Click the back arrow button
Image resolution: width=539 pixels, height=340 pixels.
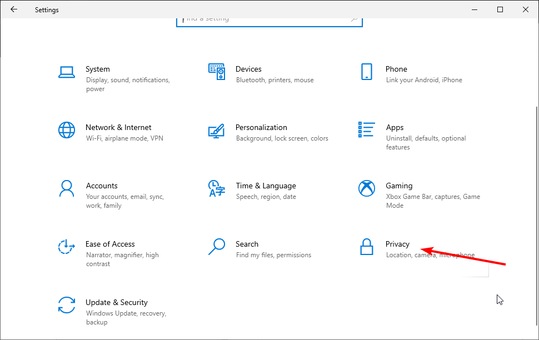pos(14,9)
